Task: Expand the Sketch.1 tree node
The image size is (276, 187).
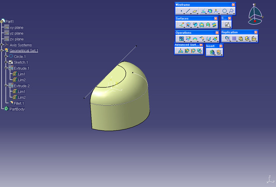Action: coord(6,62)
